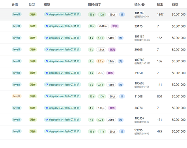
Task: Click the model logo in the level1 row
Action: coord(47,96)
